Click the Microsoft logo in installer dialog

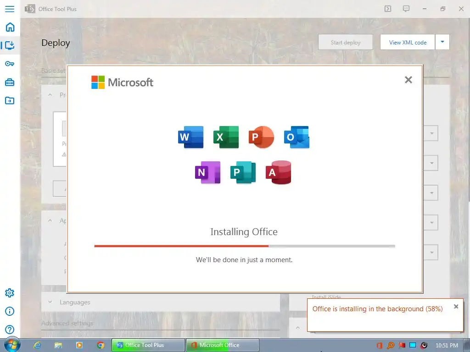122,82
